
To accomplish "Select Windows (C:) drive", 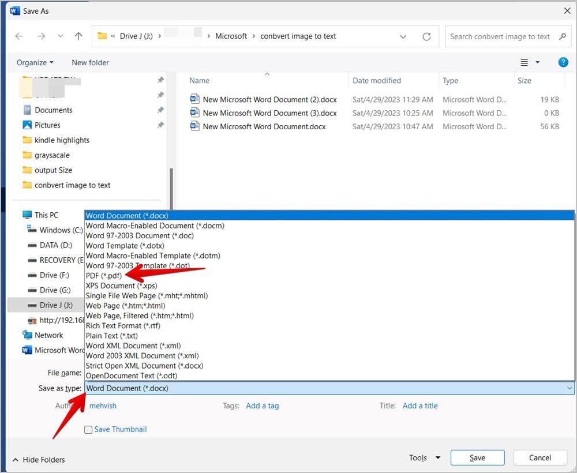I will 61,230.
